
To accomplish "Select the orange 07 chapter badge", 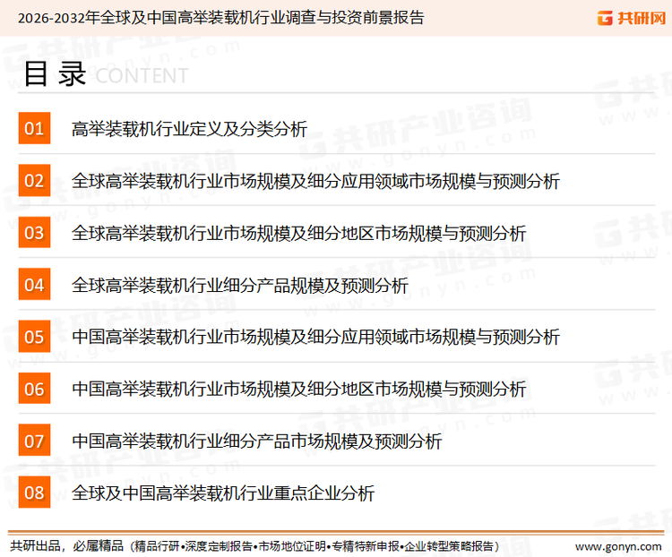I will (34, 440).
